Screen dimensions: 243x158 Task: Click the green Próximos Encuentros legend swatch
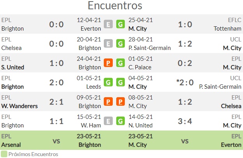pyautogui.click(x=4, y=154)
